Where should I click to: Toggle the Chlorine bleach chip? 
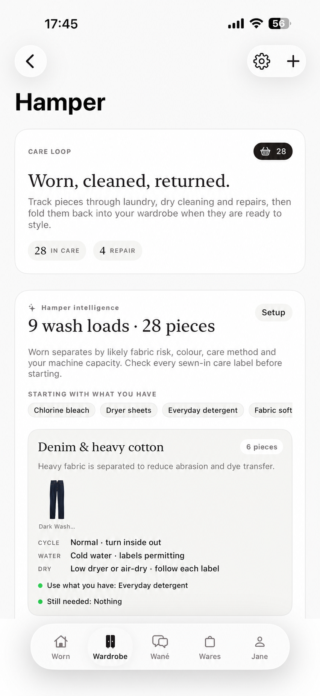tap(62, 410)
